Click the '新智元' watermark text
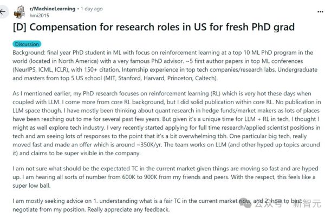This screenshot has width=325, height=217. (307, 203)
